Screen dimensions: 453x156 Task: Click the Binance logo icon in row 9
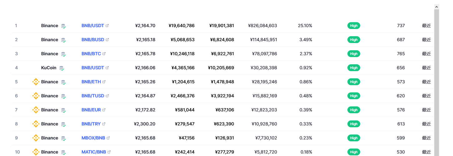36,138
